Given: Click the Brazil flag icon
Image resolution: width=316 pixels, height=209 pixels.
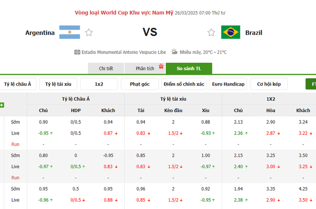Looking at the screenshot, I should (230, 33).
